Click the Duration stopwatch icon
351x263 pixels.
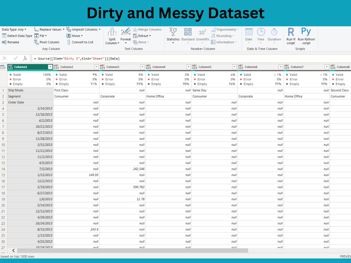point(274,32)
